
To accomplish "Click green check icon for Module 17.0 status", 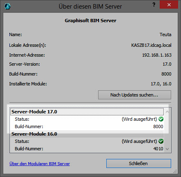I will (x=161, y=119).
